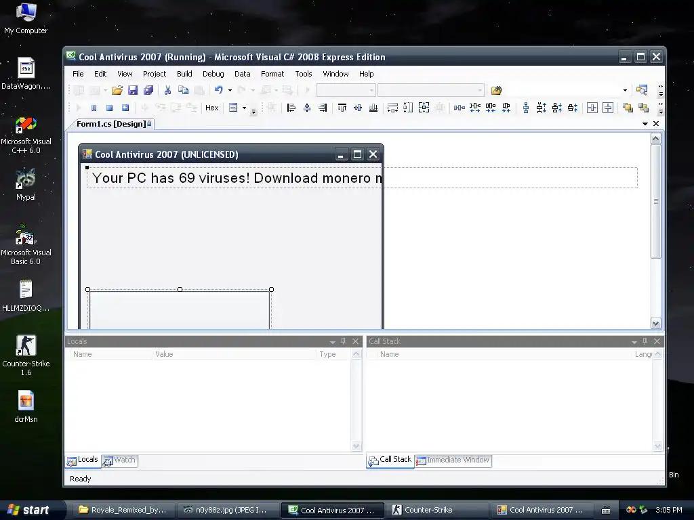Switch to the Immediate Window tab

[x=453, y=460]
